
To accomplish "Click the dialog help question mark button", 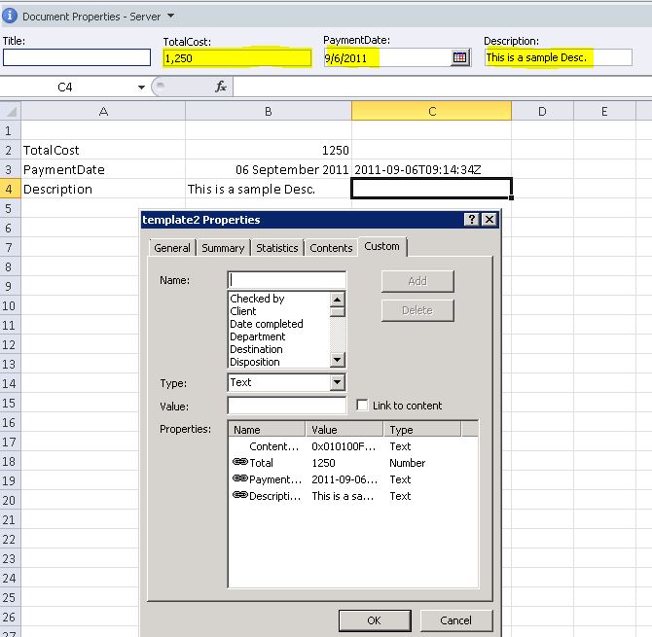I will (x=472, y=220).
